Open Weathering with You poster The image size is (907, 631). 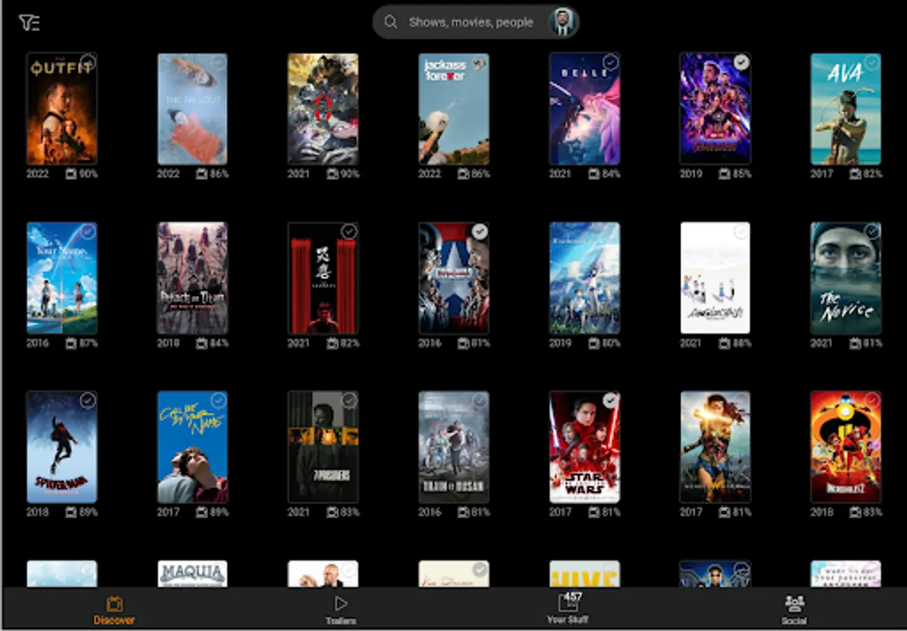pos(585,278)
